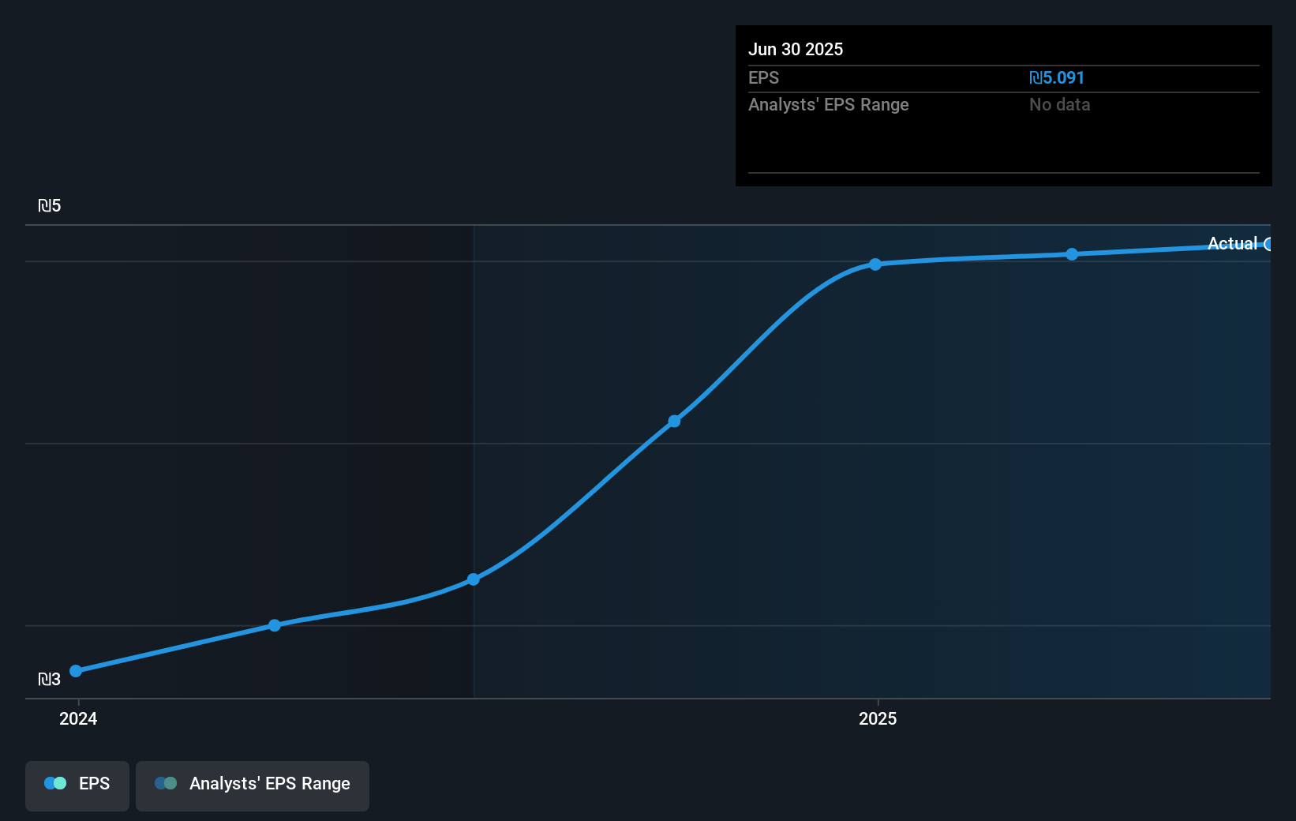This screenshot has width=1296, height=821.
Task: Select the steep-rise EPS data point marker
Action: (x=674, y=421)
